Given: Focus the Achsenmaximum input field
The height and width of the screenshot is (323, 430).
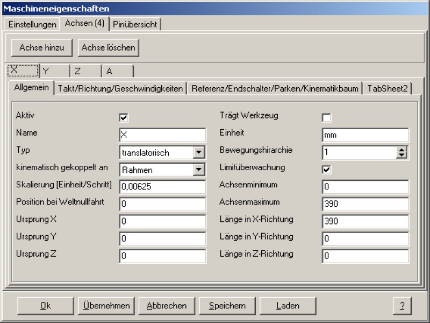Looking at the screenshot, I should pyautogui.click(x=365, y=204).
